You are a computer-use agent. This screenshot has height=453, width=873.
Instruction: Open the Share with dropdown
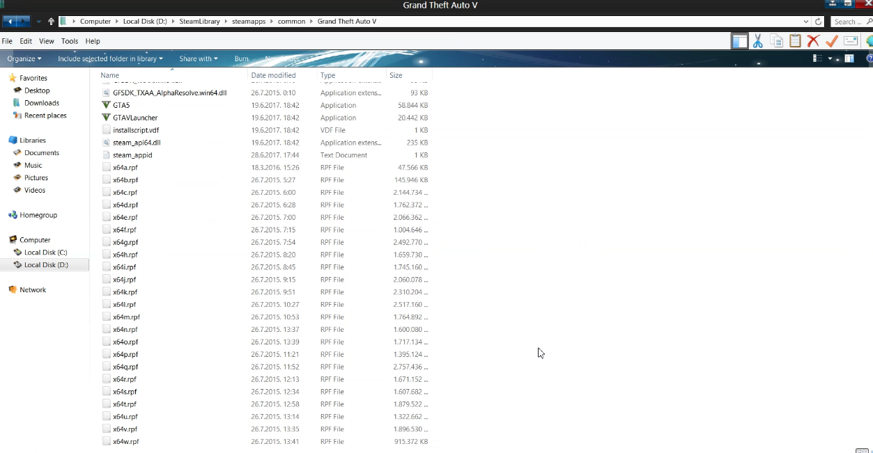[199, 58]
